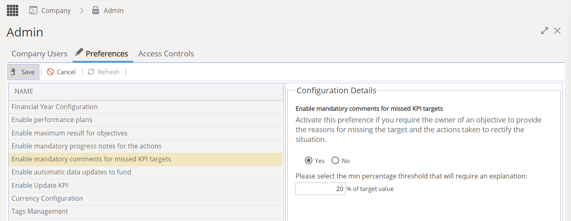Switch to Company Users tab
This screenshot has width=571, height=221.
tap(39, 54)
